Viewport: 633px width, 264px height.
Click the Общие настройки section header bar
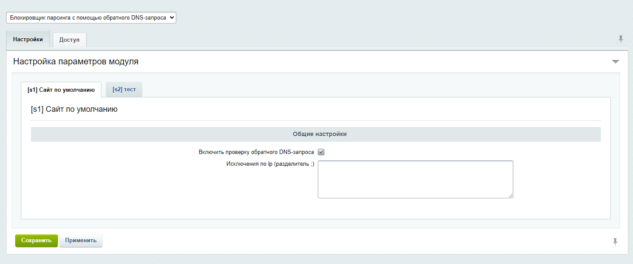316,134
